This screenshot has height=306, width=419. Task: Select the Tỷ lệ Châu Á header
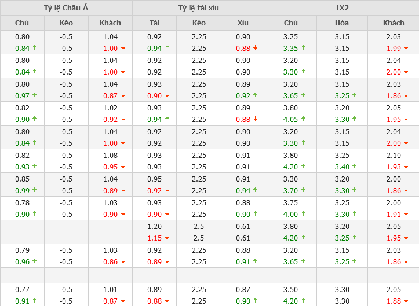66,8
